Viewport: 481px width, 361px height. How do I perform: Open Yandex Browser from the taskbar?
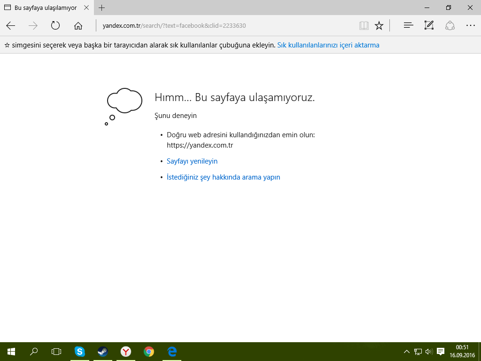[126, 352]
